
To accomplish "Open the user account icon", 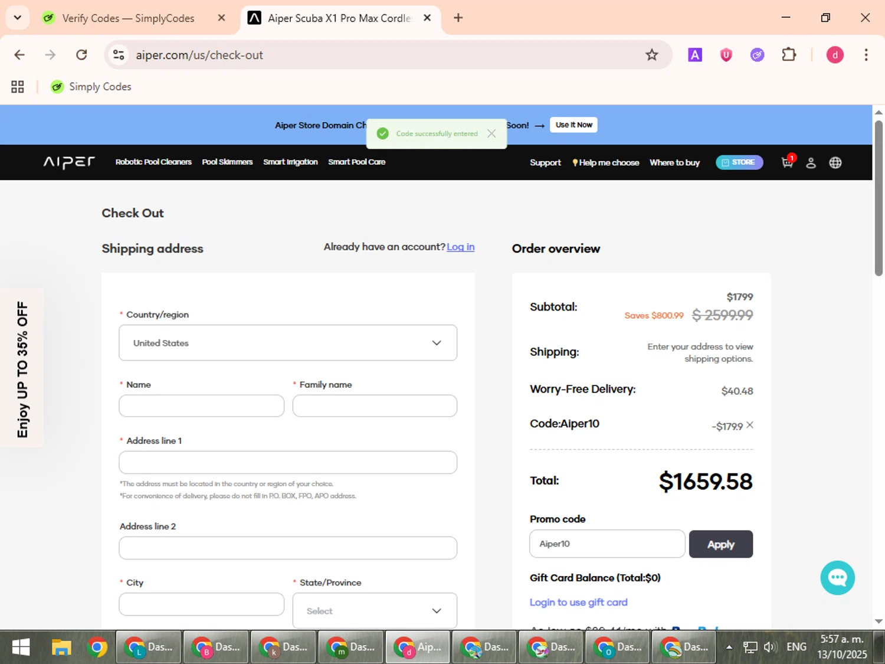I will click(811, 163).
